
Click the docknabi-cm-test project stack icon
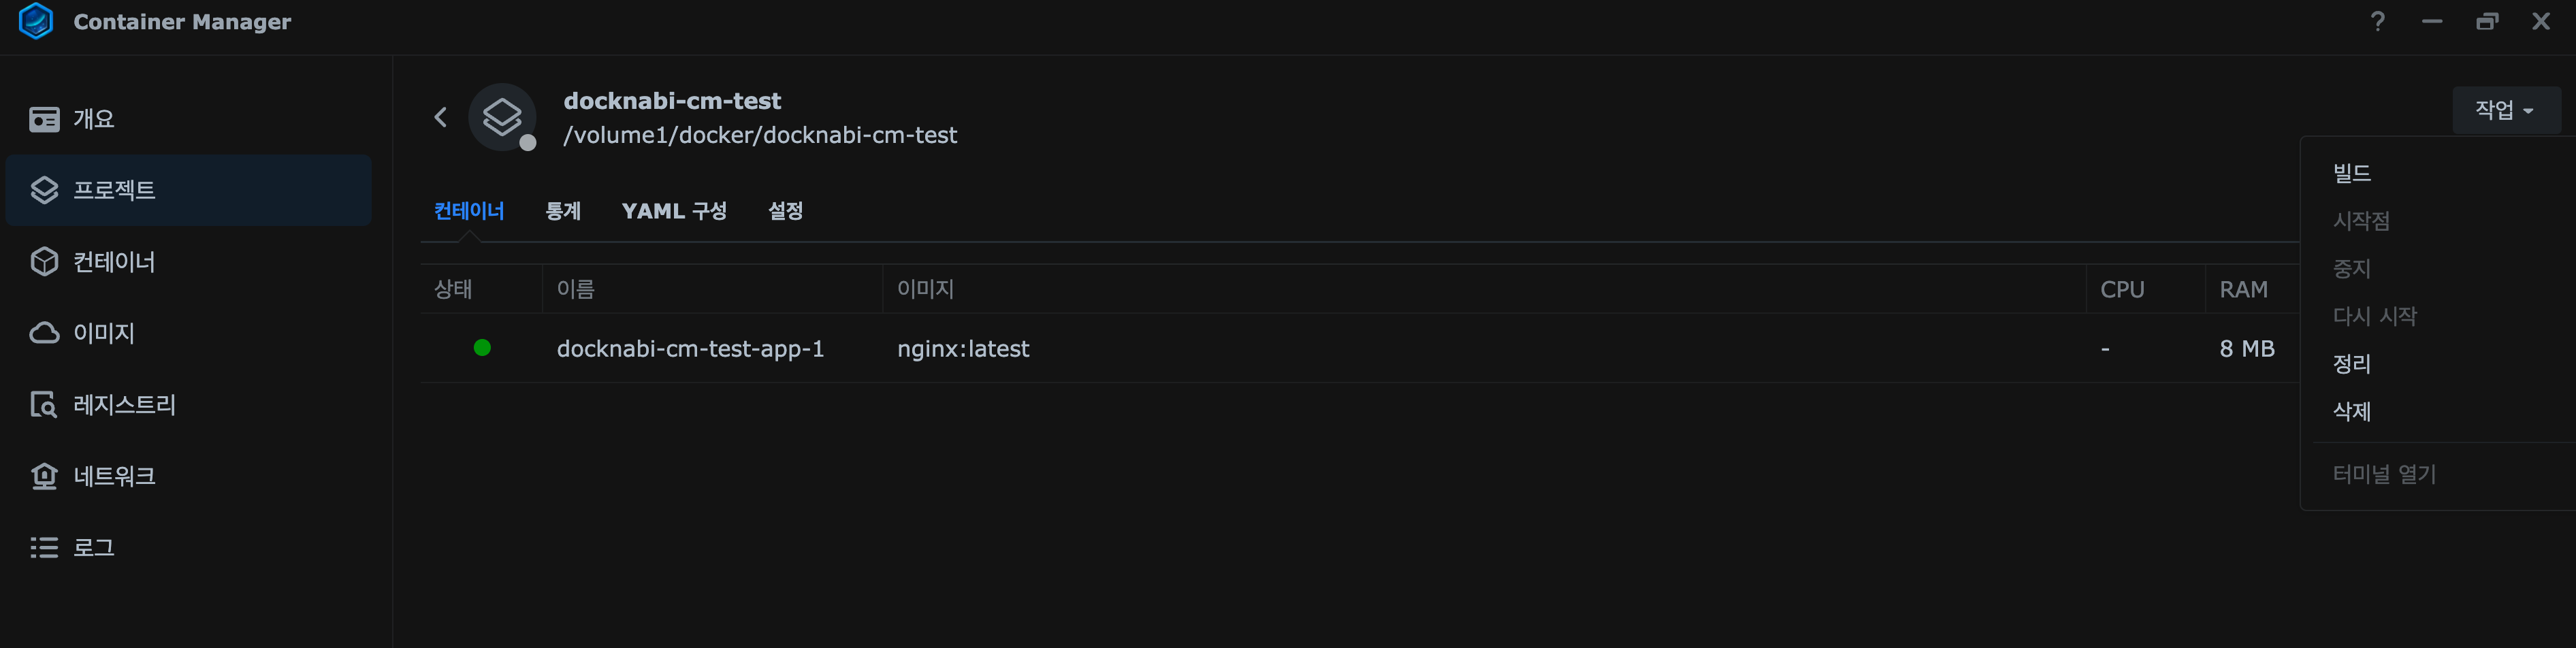click(502, 117)
